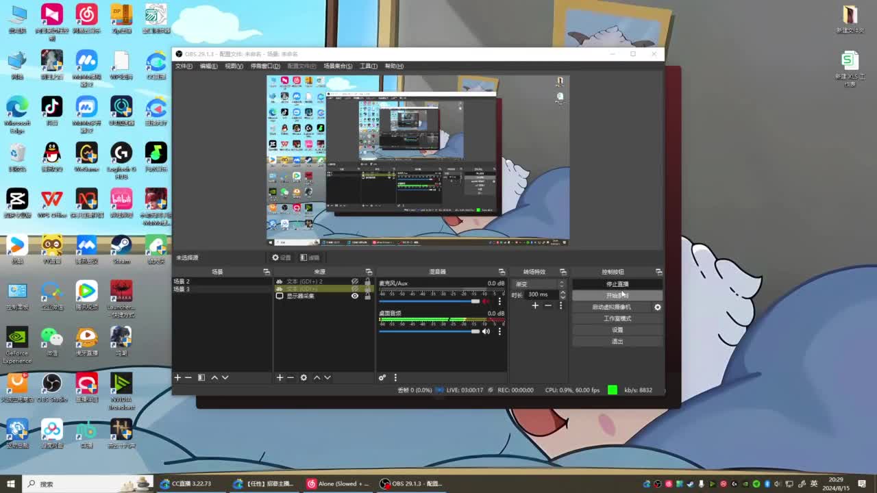Click the 停止直播 button

click(x=617, y=284)
